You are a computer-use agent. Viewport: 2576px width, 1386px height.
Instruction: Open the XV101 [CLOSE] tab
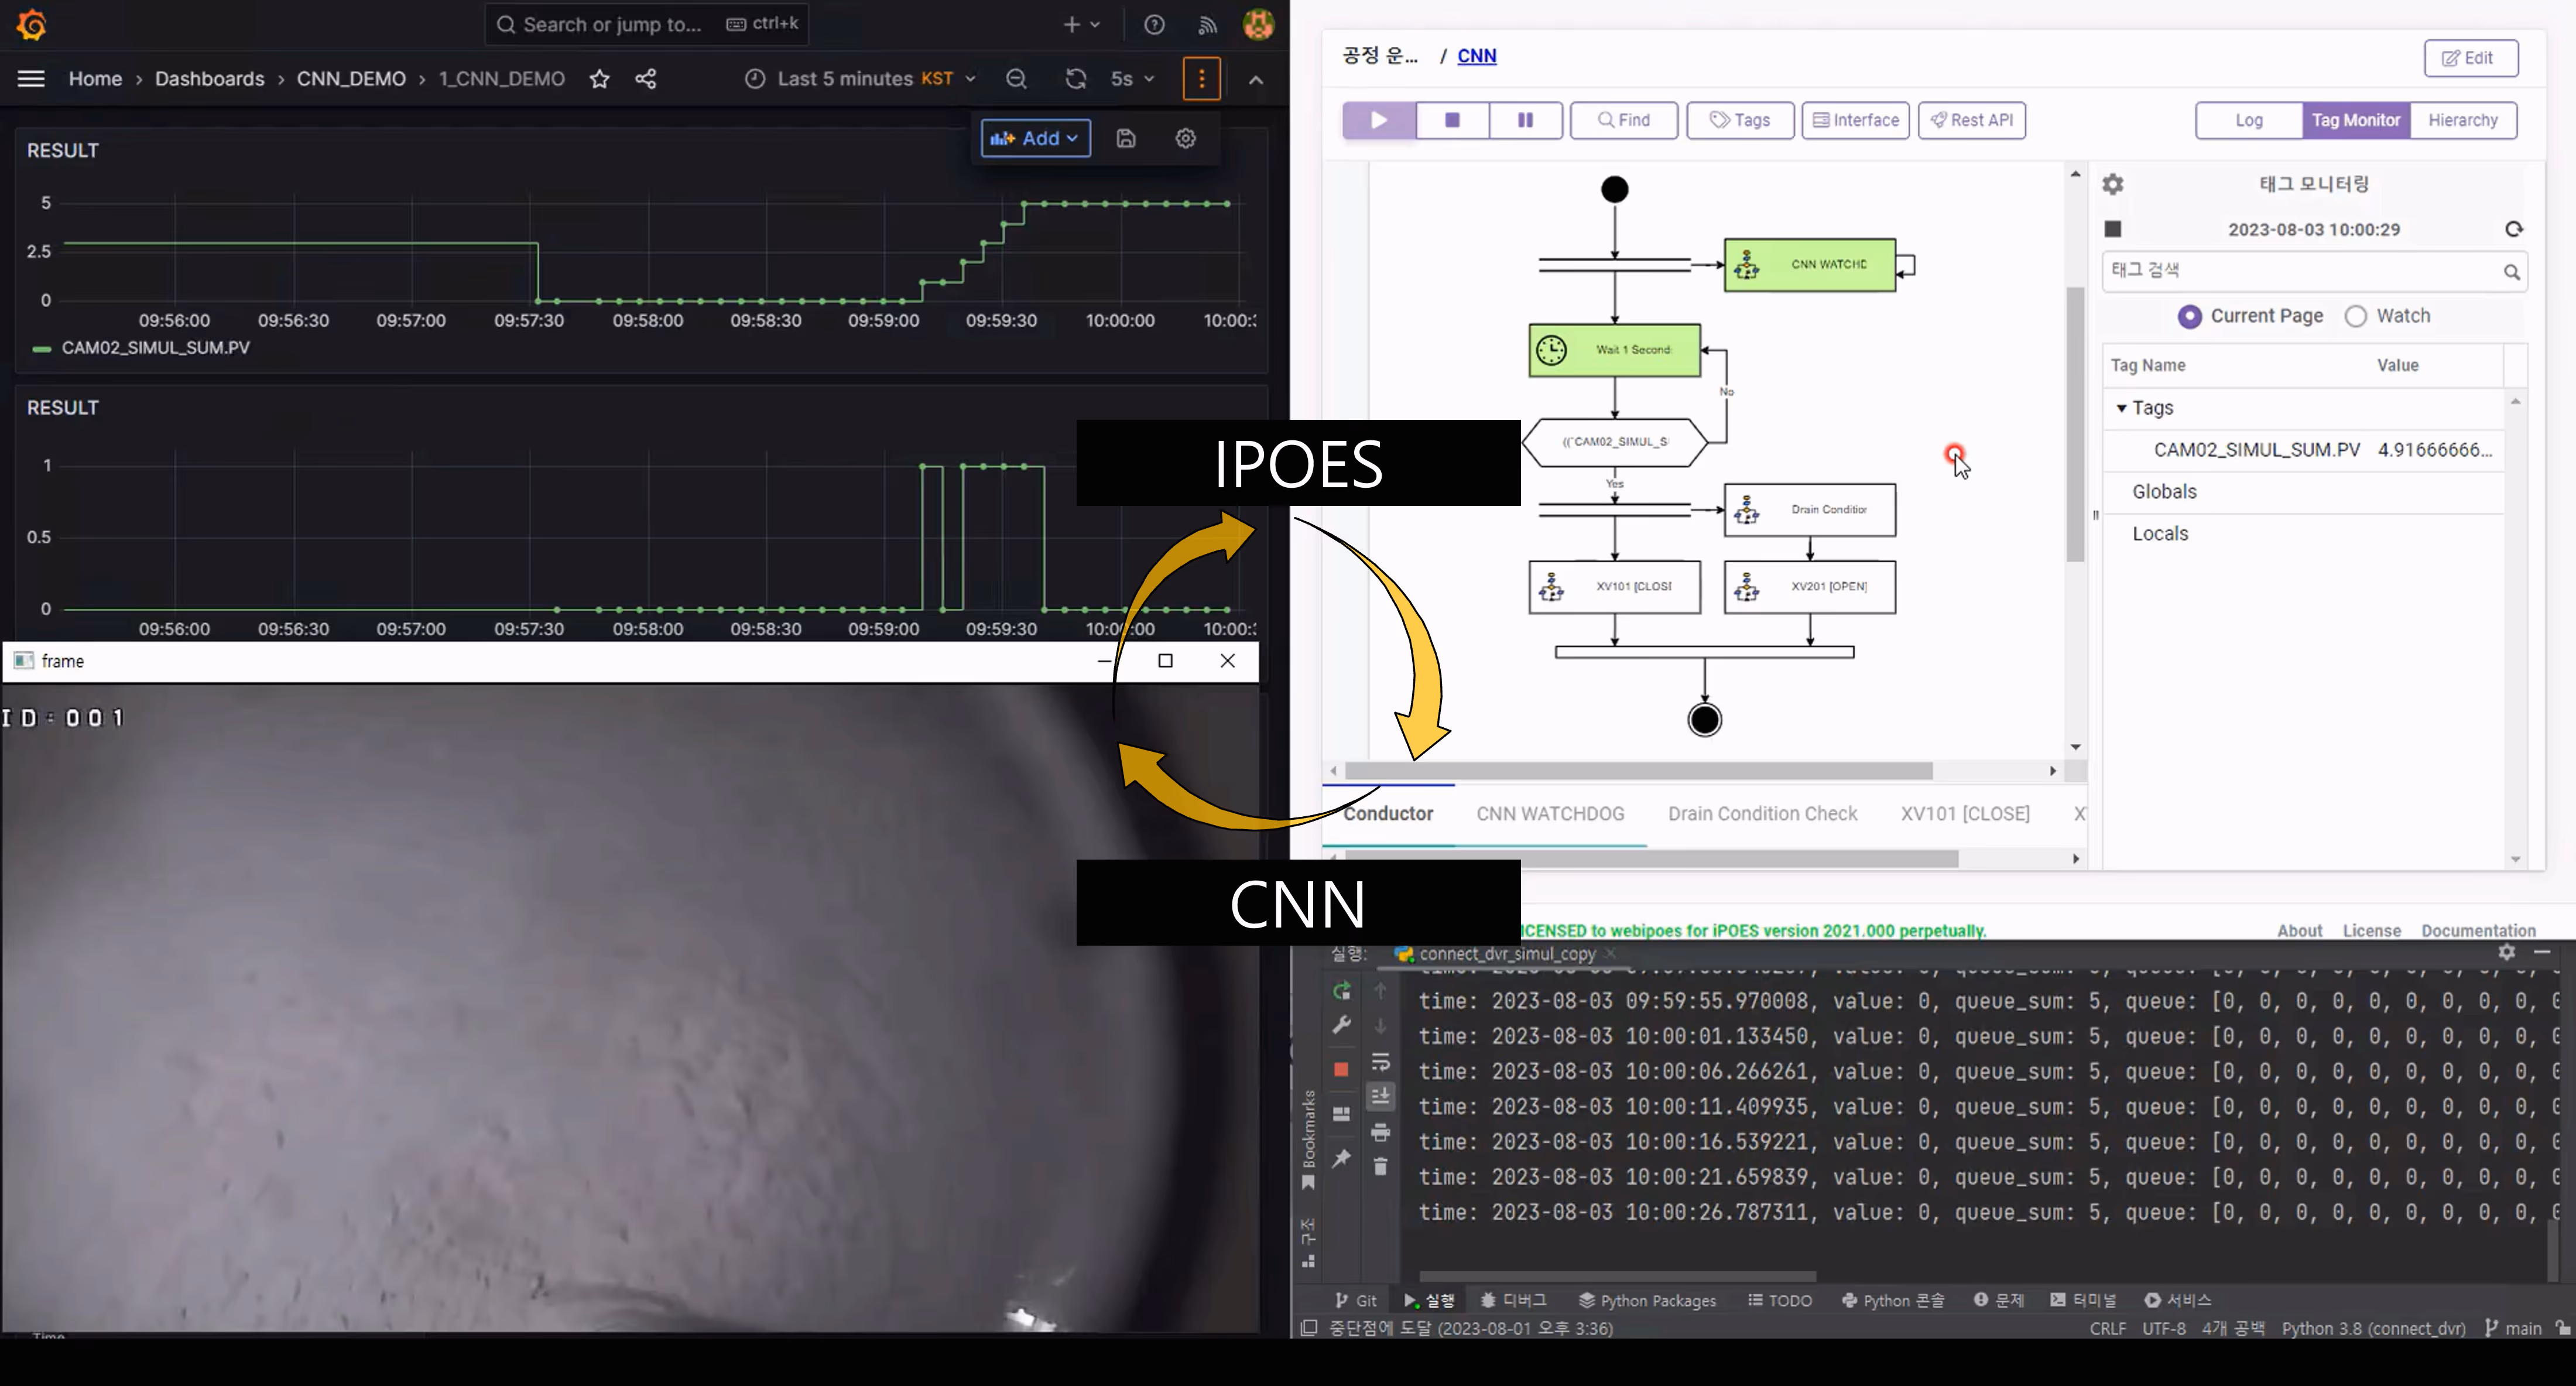tap(1965, 814)
